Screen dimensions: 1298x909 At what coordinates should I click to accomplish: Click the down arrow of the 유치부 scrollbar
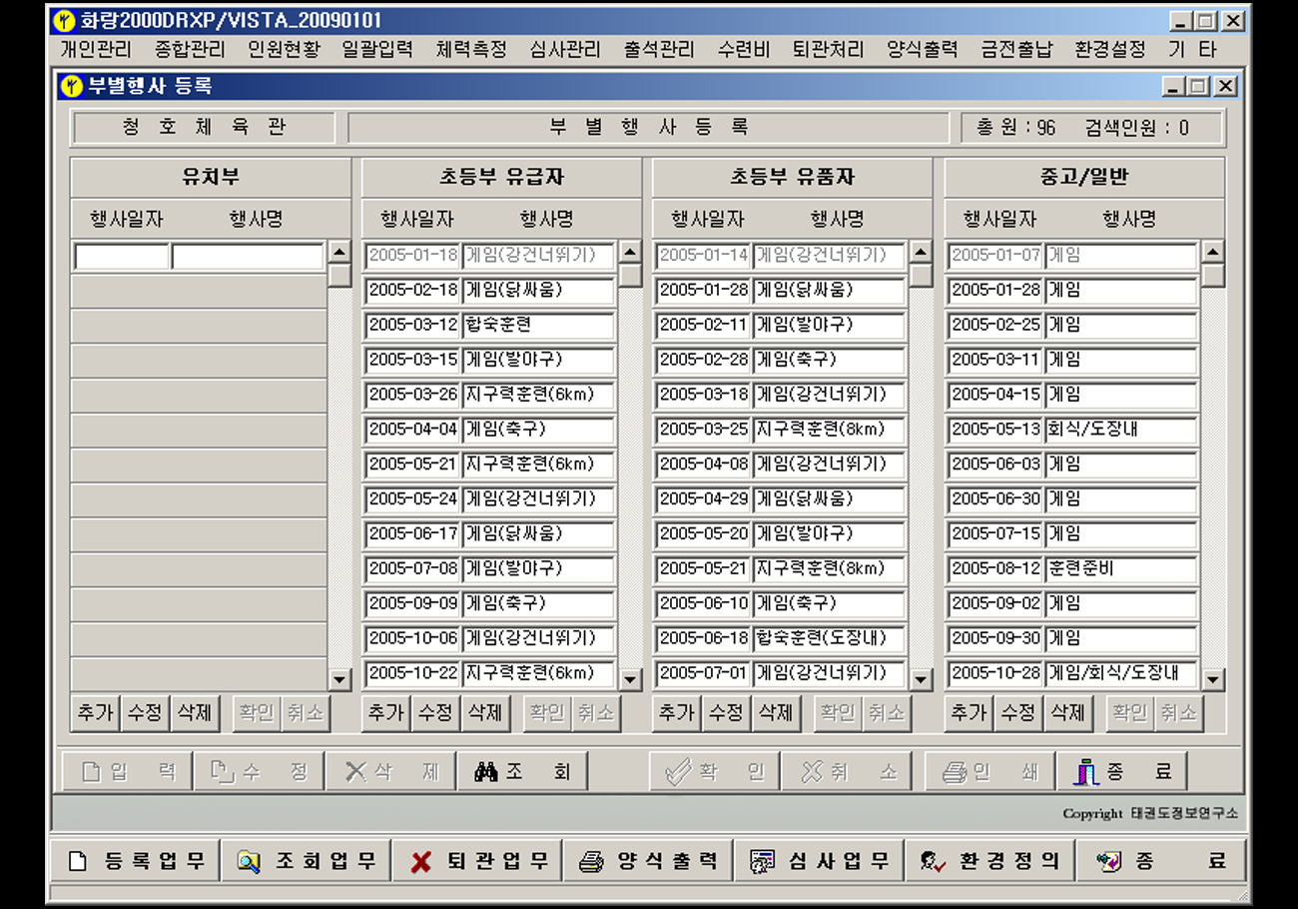[339, 679]
